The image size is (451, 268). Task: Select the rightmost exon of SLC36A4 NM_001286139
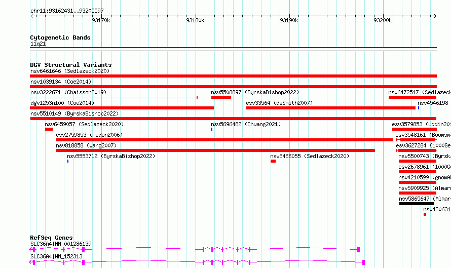(x=358, y=250)
